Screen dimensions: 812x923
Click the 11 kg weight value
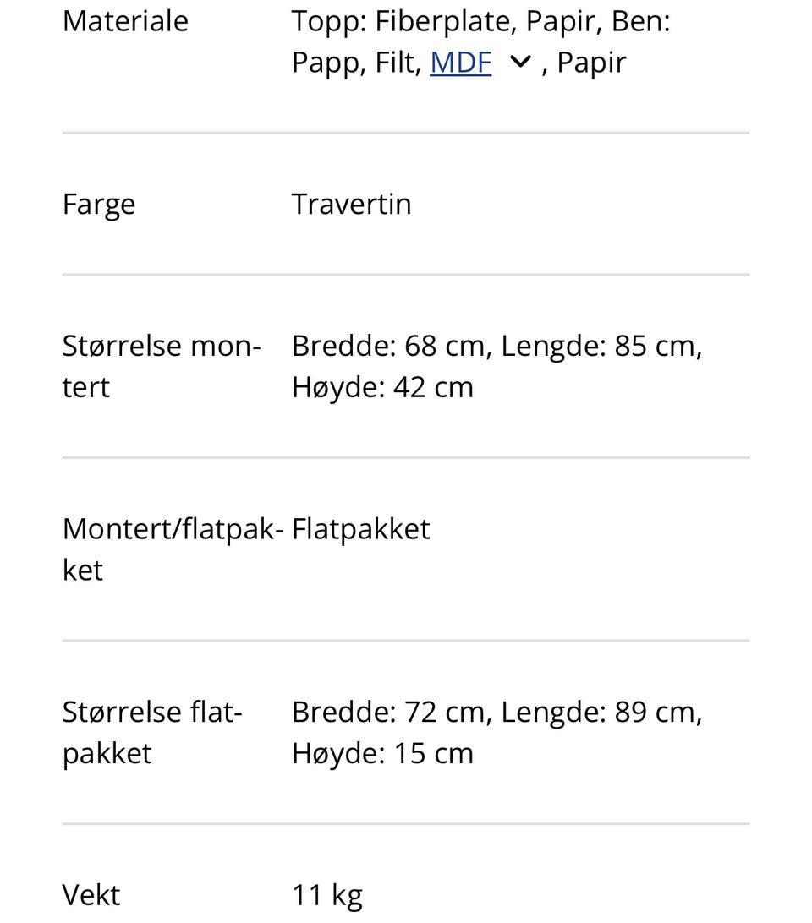326,894
